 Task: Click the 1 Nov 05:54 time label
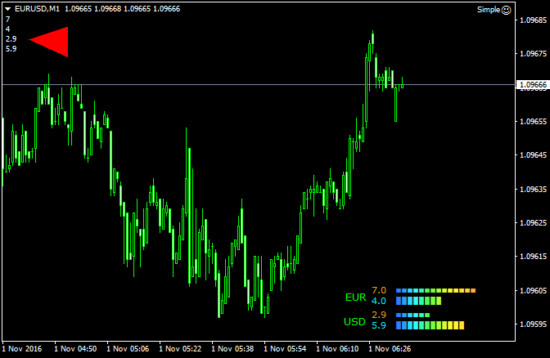click(285, 349)
